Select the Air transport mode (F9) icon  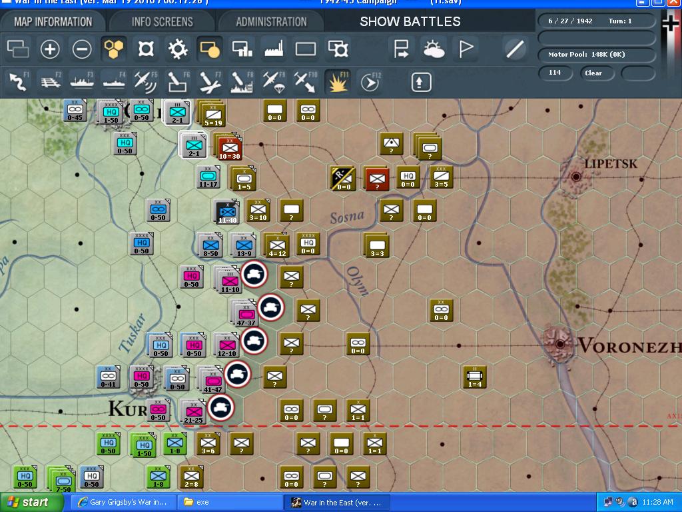[x=274, y=82]
